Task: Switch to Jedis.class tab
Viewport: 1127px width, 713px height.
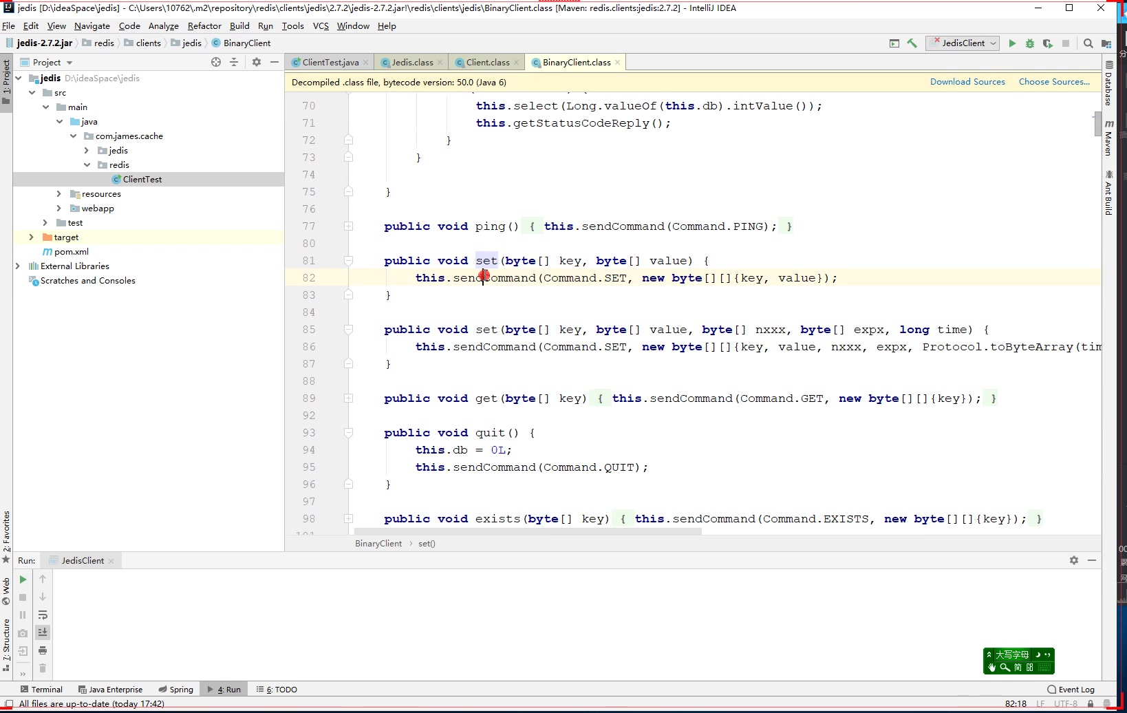Action: point(412,63)
